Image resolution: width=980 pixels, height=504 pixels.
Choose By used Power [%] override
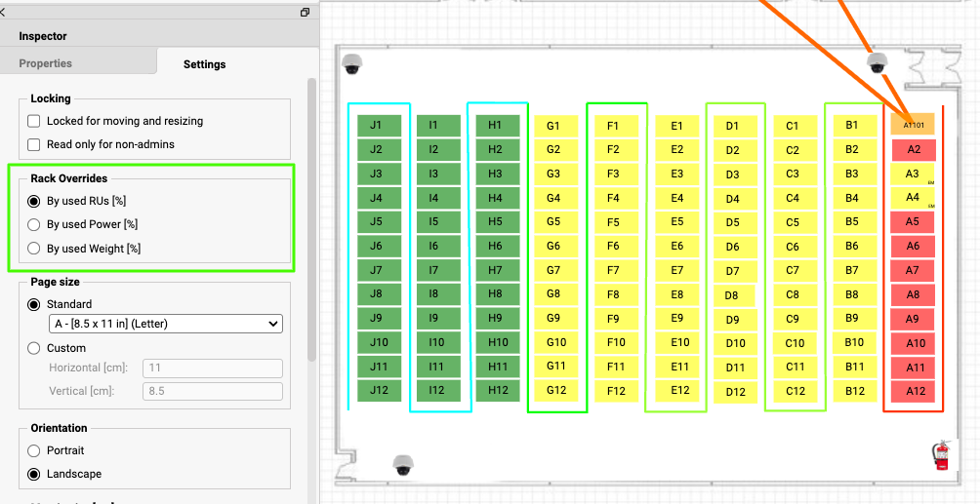35,224
